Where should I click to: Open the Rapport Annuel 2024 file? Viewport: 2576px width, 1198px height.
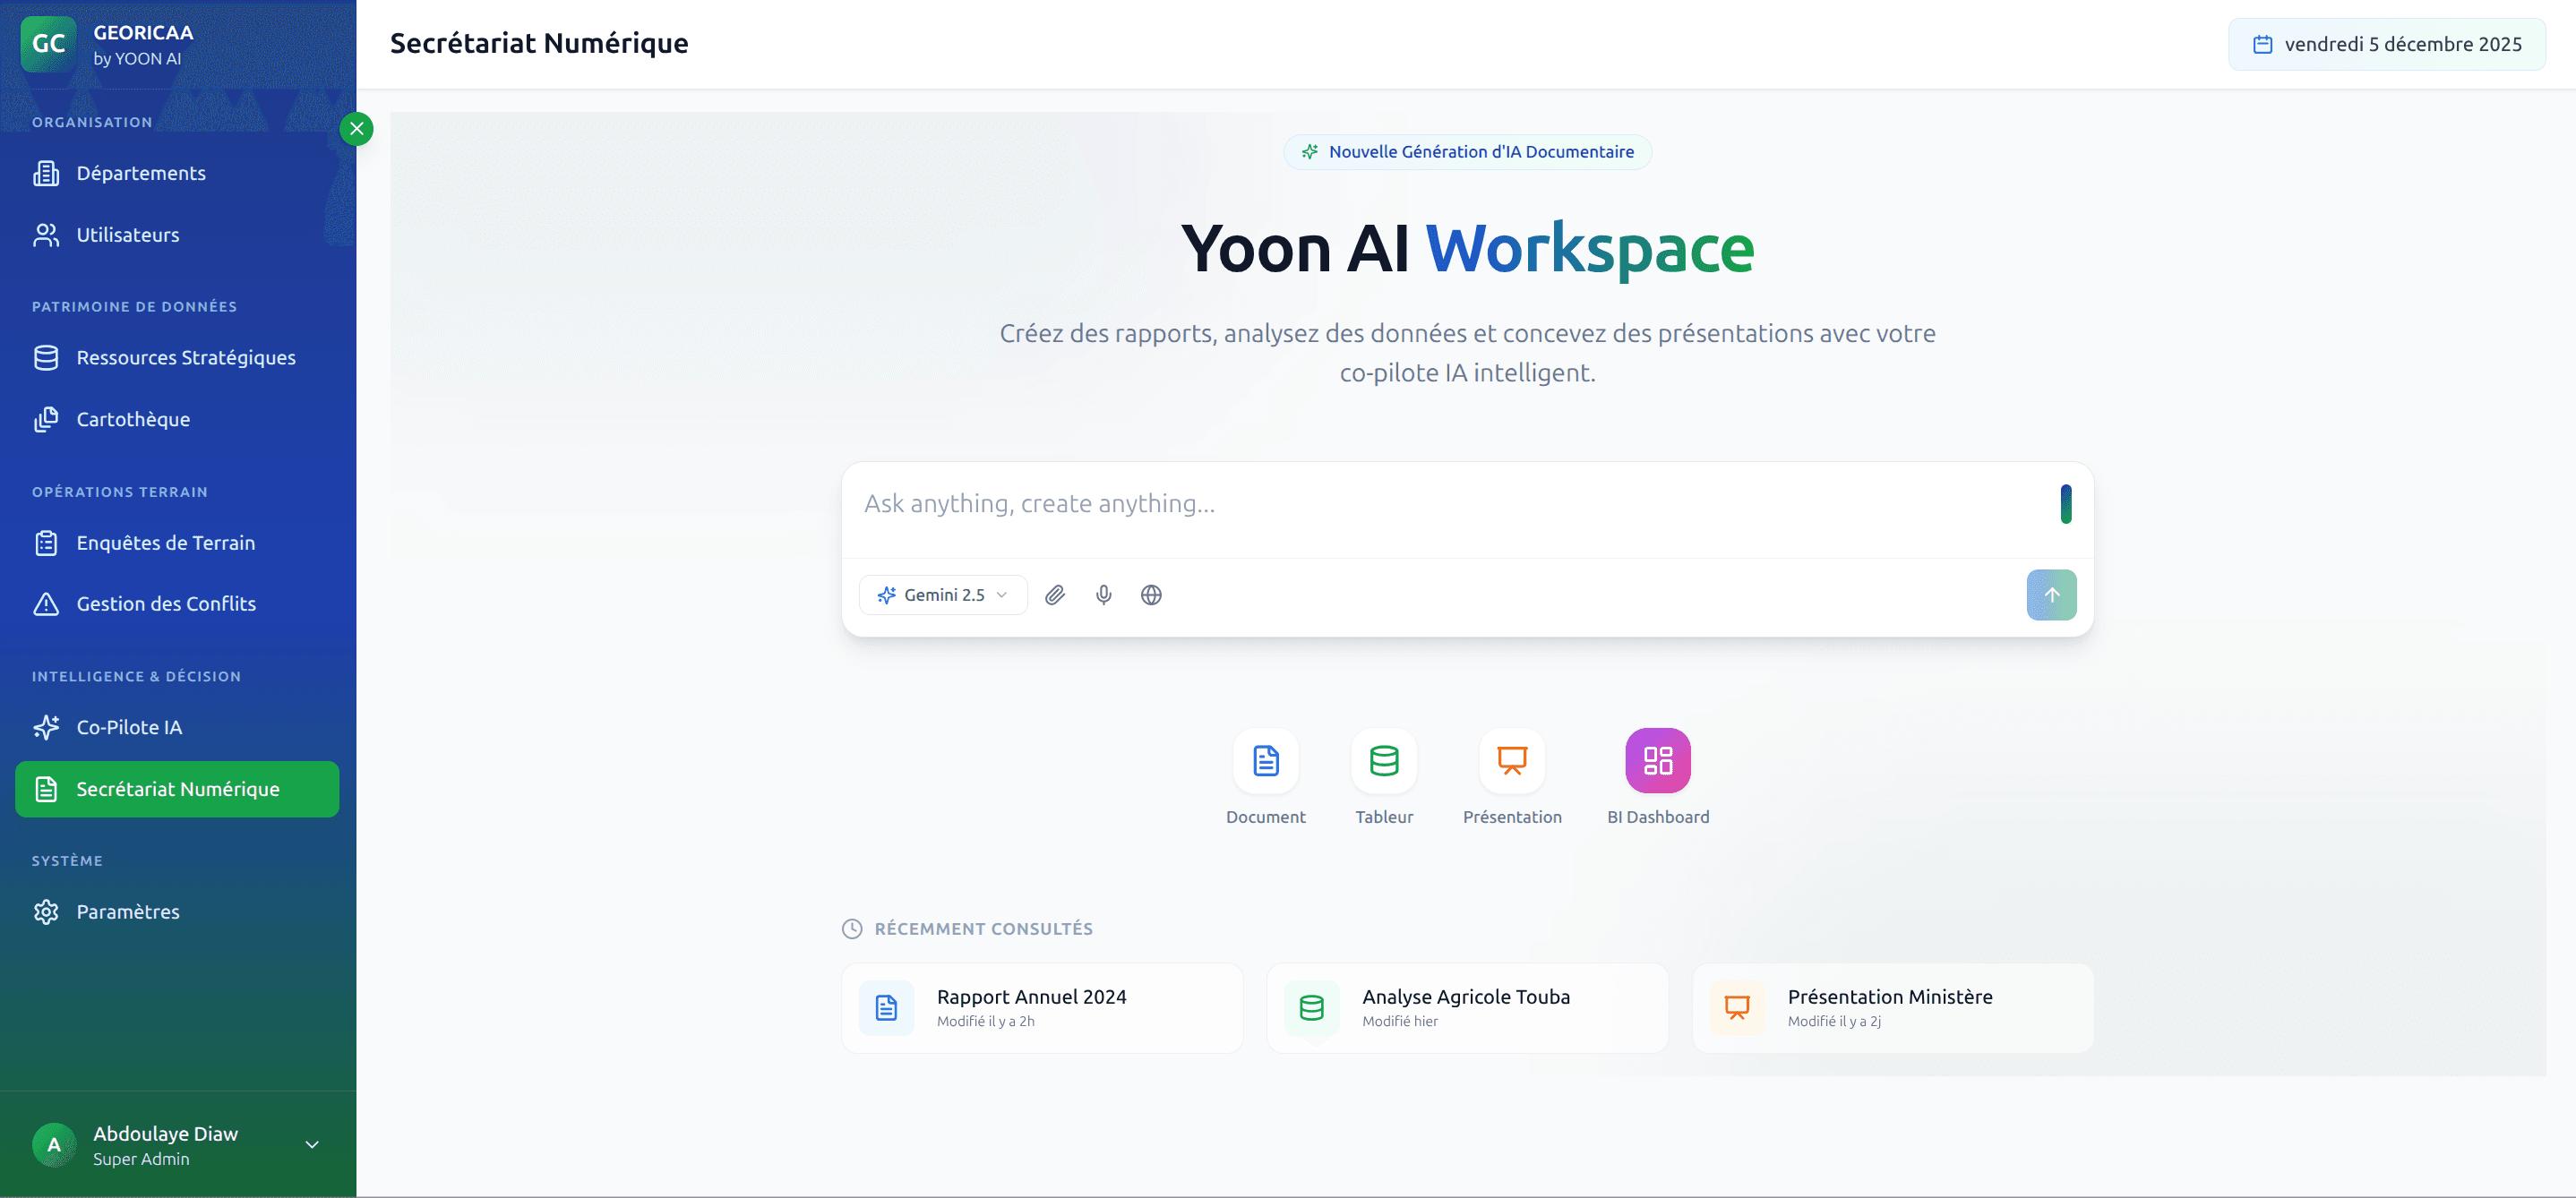1040,1007
